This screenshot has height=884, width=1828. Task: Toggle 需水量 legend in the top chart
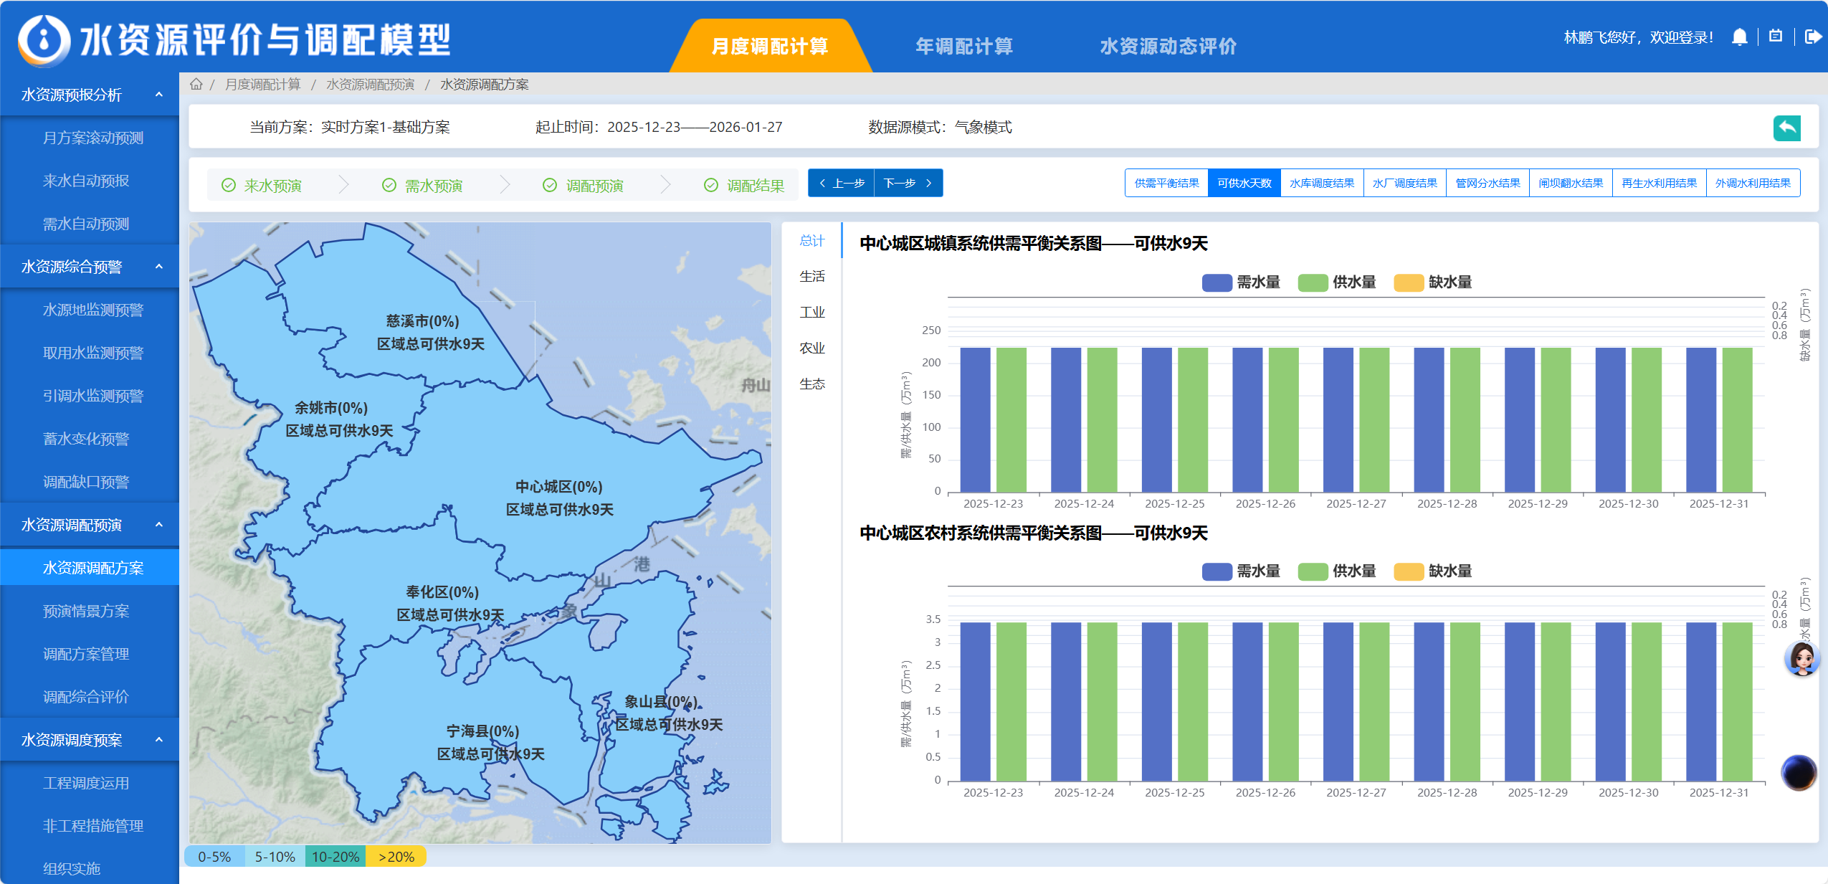[x=1241, y=282]
